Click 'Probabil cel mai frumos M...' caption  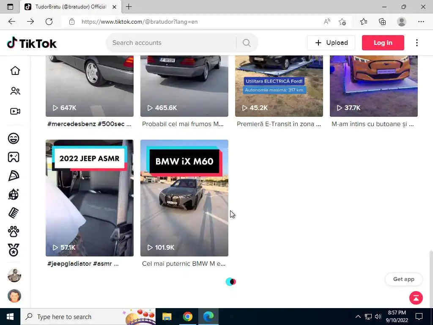pyautogui.click(x=183, y=124)
